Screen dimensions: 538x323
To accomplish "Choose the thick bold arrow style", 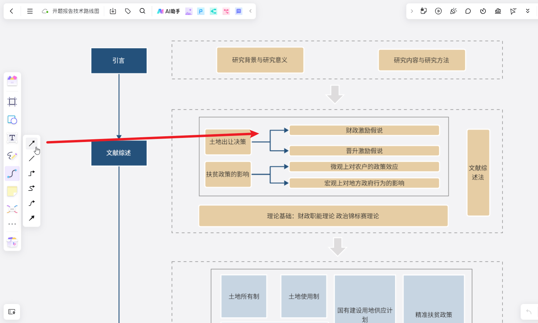I will point(32,218).
